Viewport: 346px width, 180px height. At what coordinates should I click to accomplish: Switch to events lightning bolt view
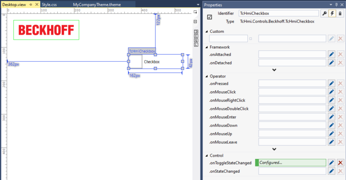point(332,13)
